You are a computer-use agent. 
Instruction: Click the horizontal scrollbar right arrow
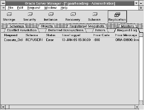pos(137,107)
